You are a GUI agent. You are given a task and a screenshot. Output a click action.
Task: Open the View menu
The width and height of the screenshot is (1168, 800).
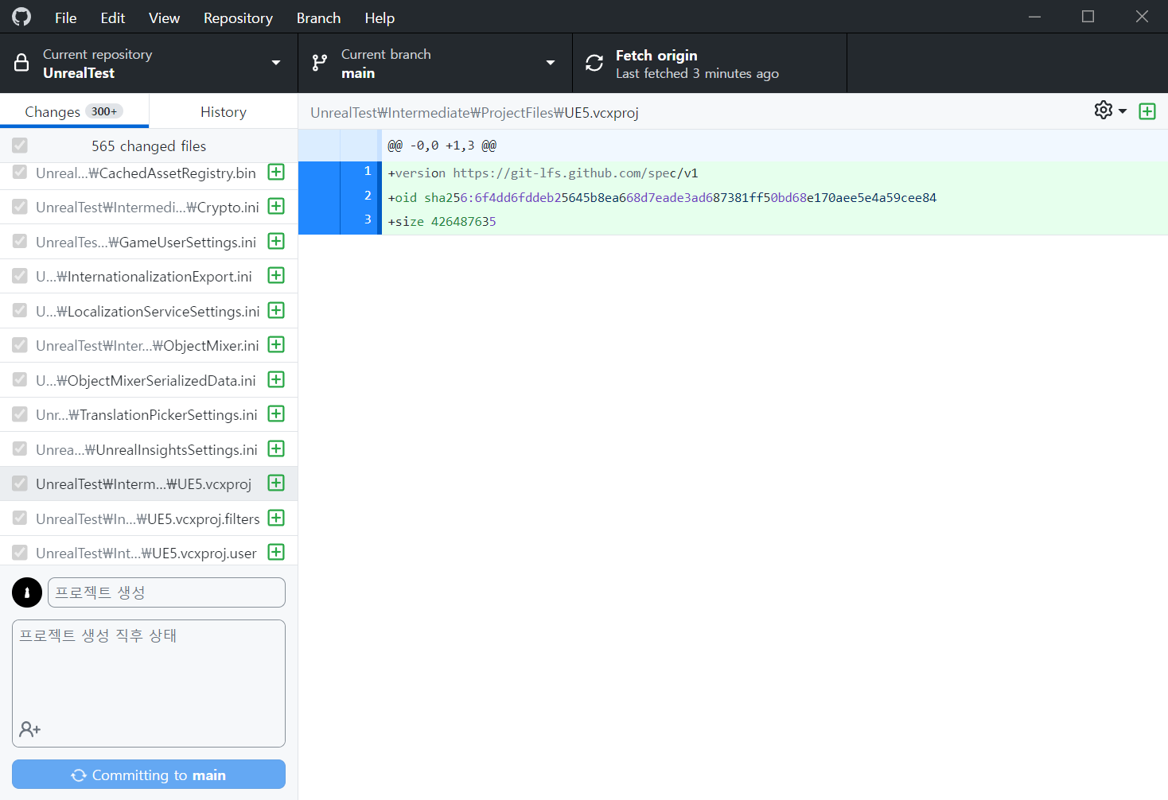164,17
